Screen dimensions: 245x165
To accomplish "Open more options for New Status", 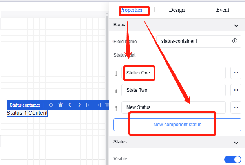I will (x=236, y=107).
